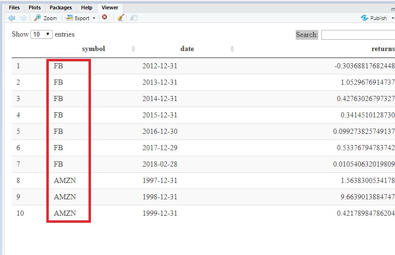The height and width of the screenshot is (255, 395).
Task: Click inside the Search input field
Action: coord(358,35)
